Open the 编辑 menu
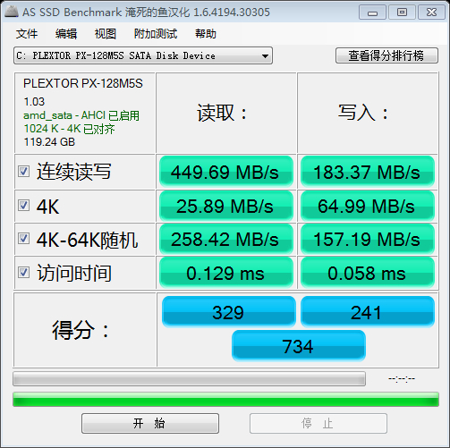450x448 pixels. (x=66, y=34)
